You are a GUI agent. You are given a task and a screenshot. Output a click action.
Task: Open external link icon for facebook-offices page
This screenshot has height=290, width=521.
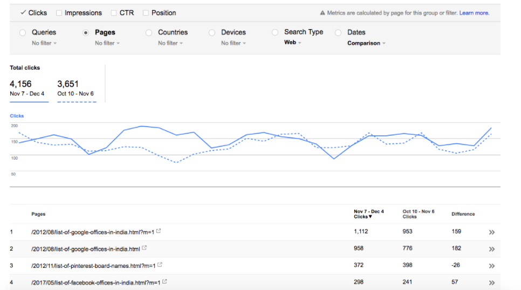coord(164,281)
